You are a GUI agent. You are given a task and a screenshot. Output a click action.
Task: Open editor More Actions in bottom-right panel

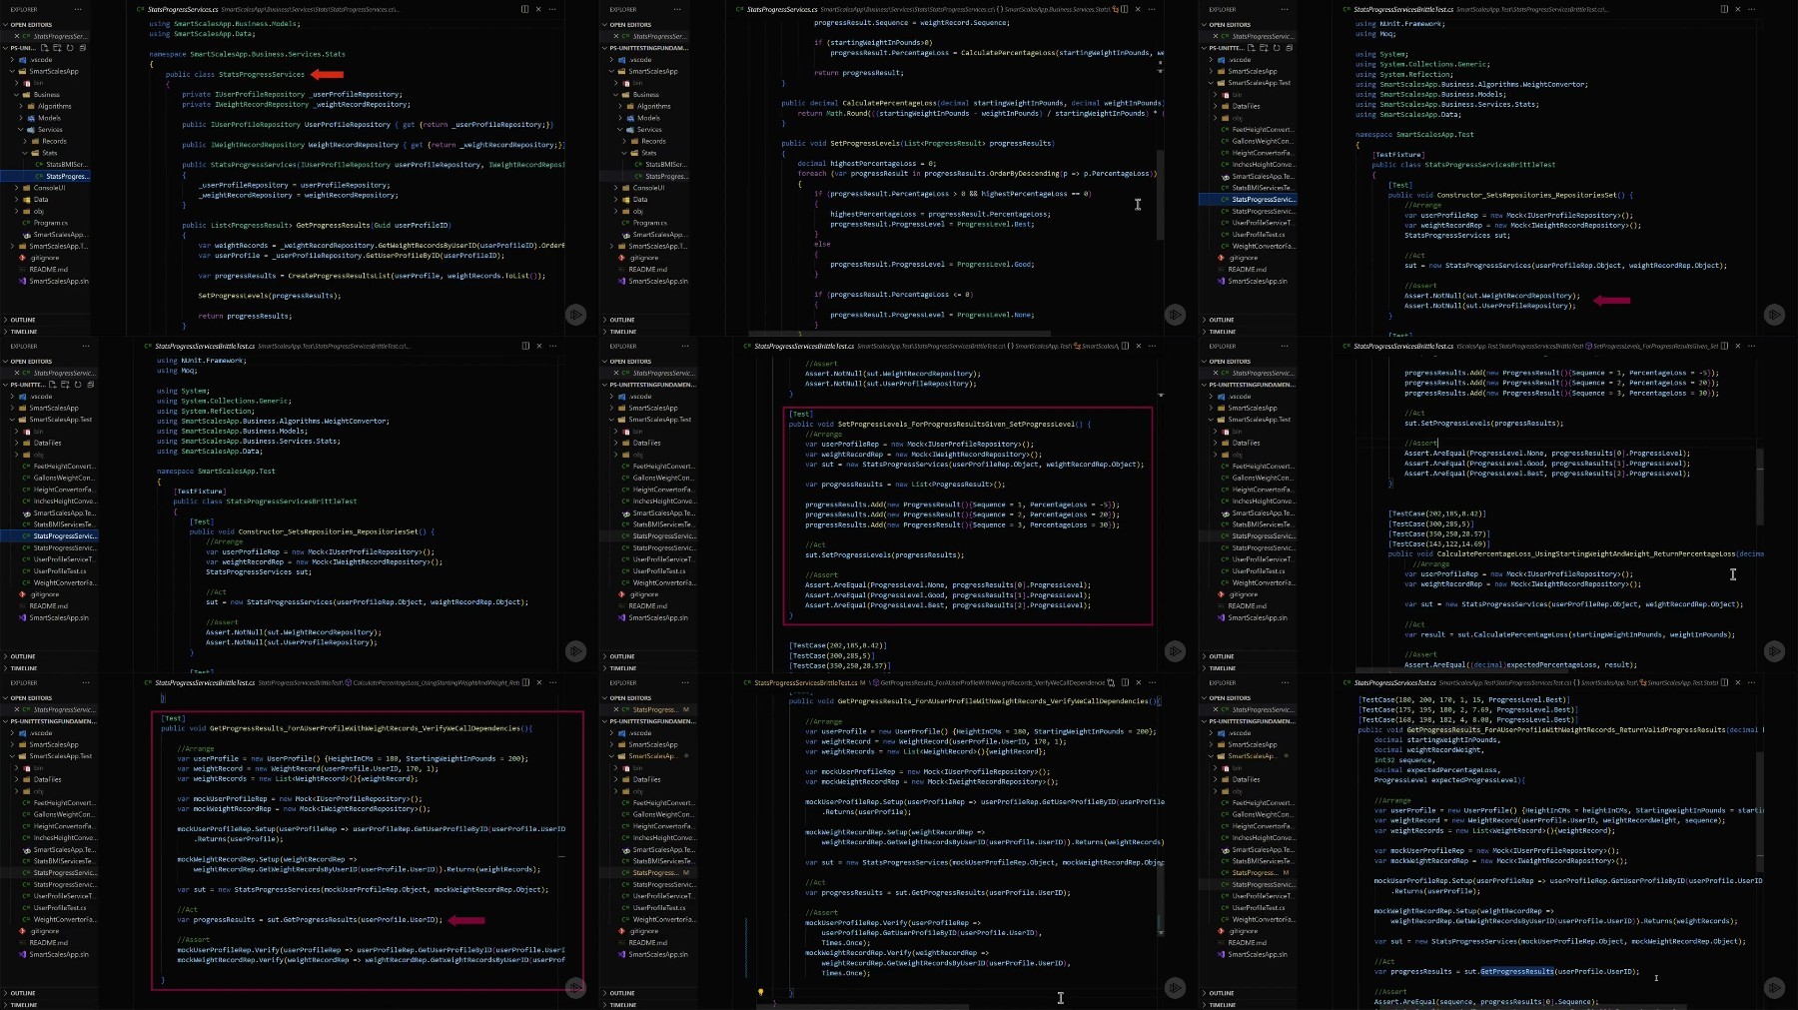tap(1752, 682)
